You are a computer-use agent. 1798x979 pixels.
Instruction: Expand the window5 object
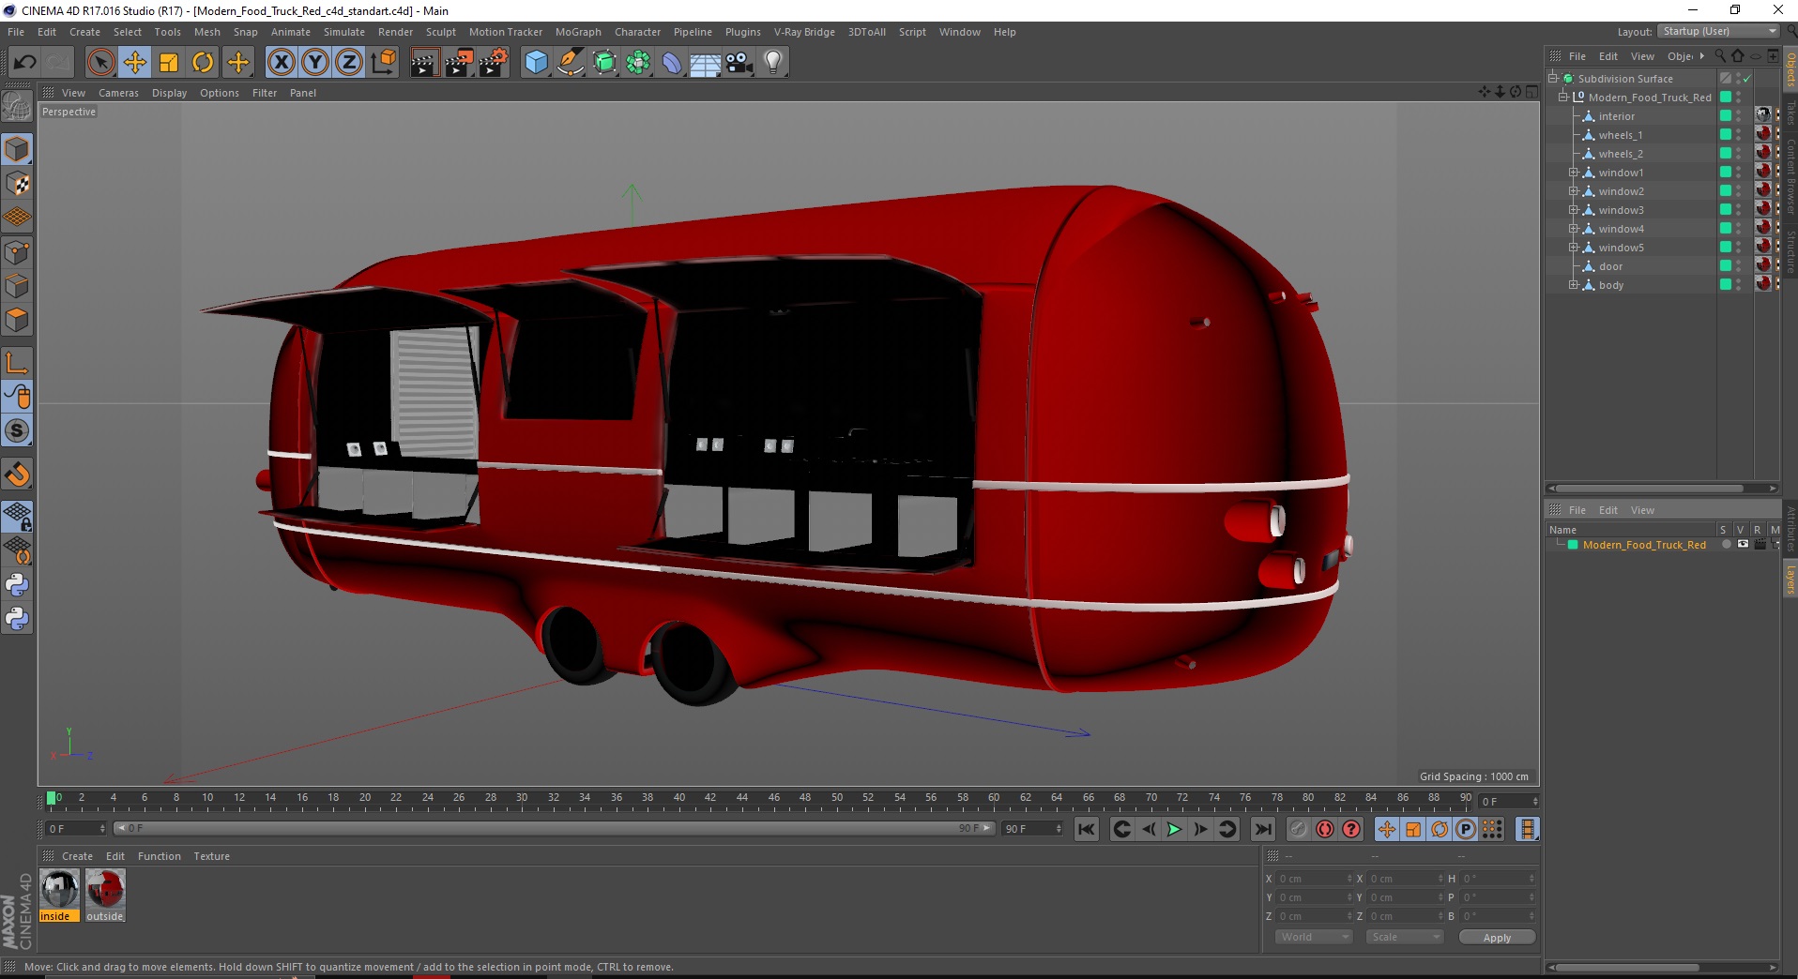[1574, 248]
